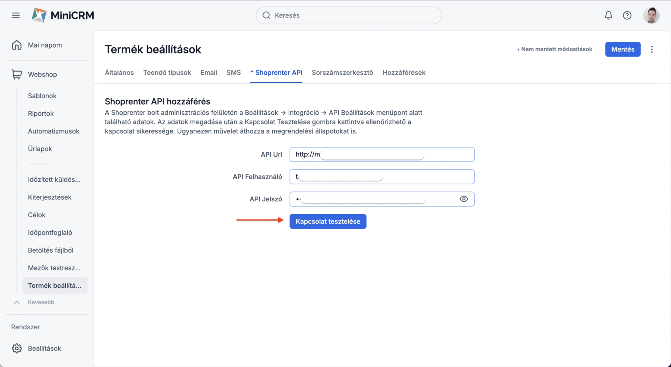Test connection with Kapcsolat tesztelése button

tap(328, 222)
